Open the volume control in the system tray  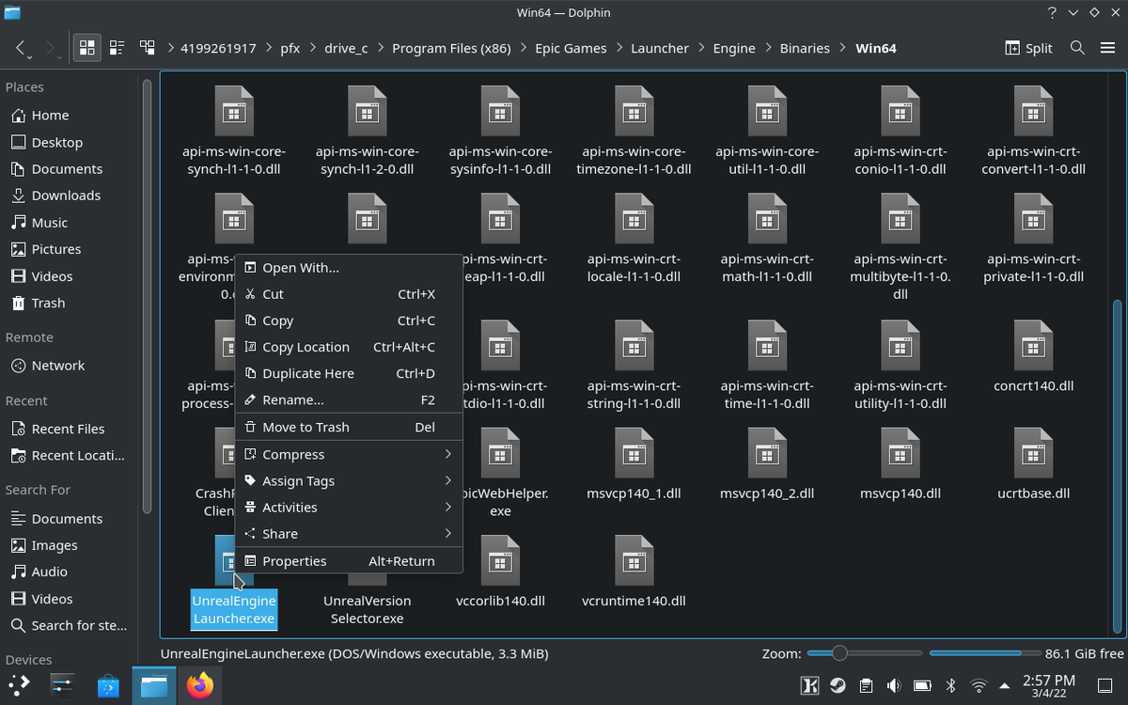(x=893, y=685)
